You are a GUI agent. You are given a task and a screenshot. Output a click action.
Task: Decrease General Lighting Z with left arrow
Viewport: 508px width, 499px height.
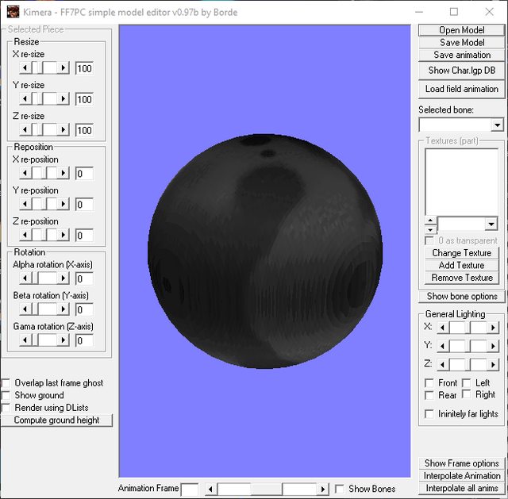tap(443, 365)
